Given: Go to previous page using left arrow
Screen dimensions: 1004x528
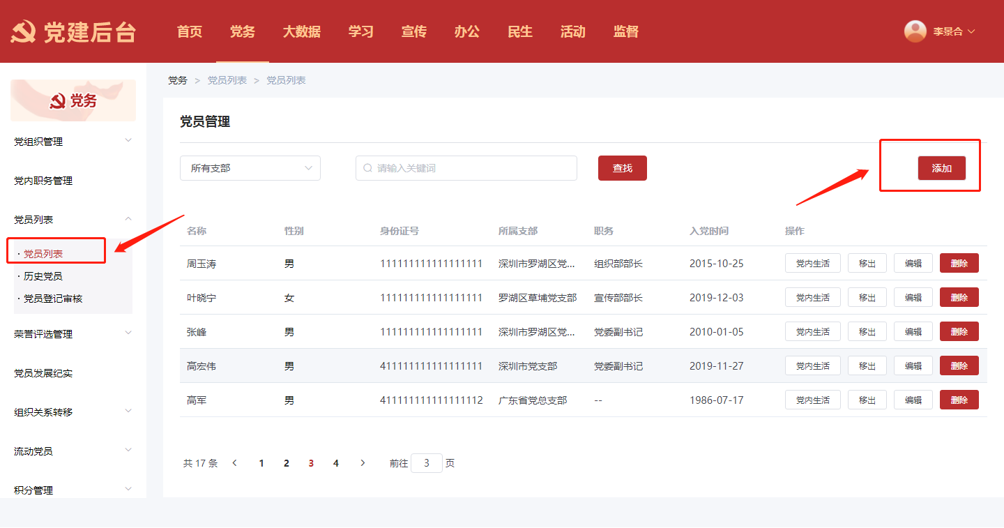Looking at the screenshot, I should pos(235,463).
